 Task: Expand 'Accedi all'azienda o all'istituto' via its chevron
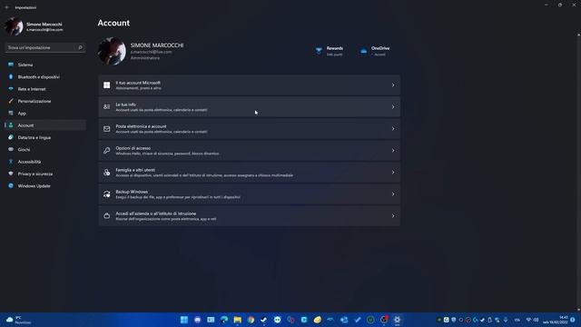click(x=393, y=216)
